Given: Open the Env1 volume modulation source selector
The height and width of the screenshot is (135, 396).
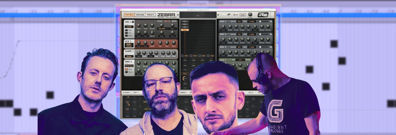Looking at the screenshot, I should [185, 74].
